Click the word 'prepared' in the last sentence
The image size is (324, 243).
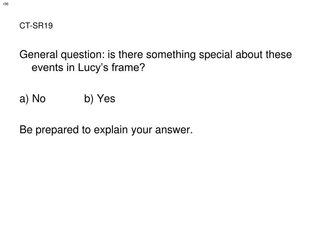point(57,130)
